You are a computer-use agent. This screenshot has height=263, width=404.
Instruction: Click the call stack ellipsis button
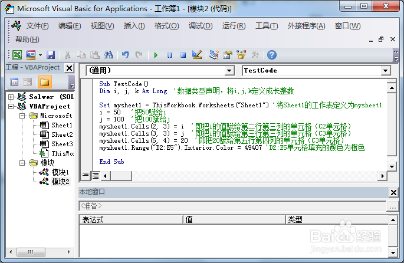click(x=393, y=206)
